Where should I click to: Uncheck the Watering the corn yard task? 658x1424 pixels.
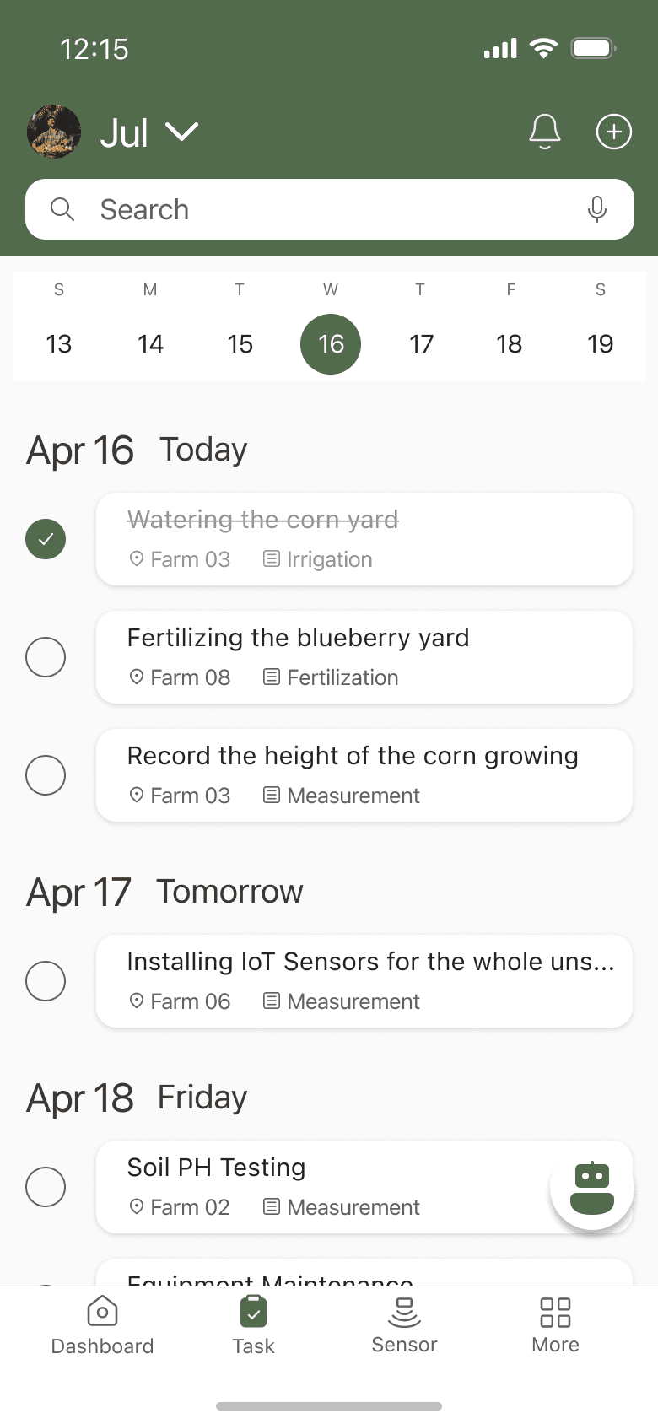point(46,539)
